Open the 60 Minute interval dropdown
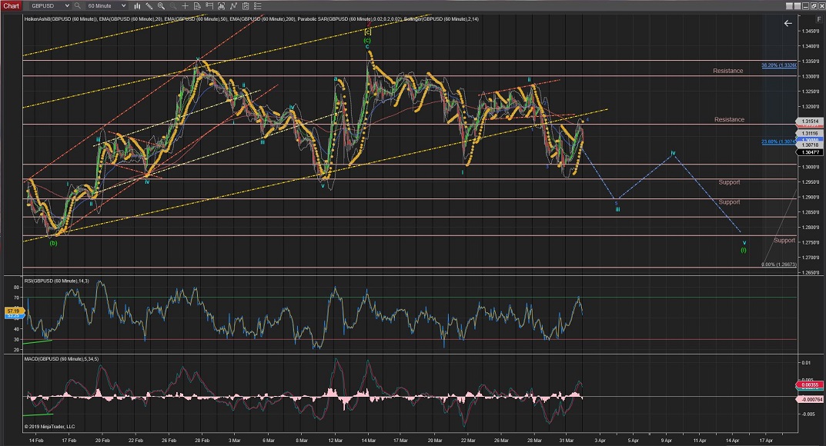 107,6
